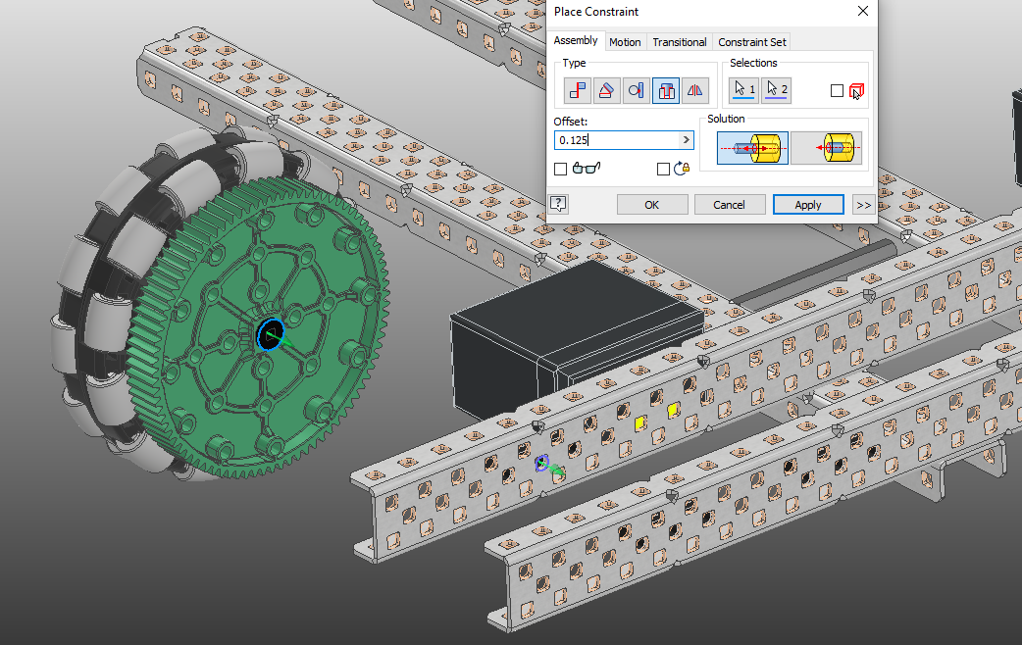Confirm the constraint with OK

coord(652,205)
